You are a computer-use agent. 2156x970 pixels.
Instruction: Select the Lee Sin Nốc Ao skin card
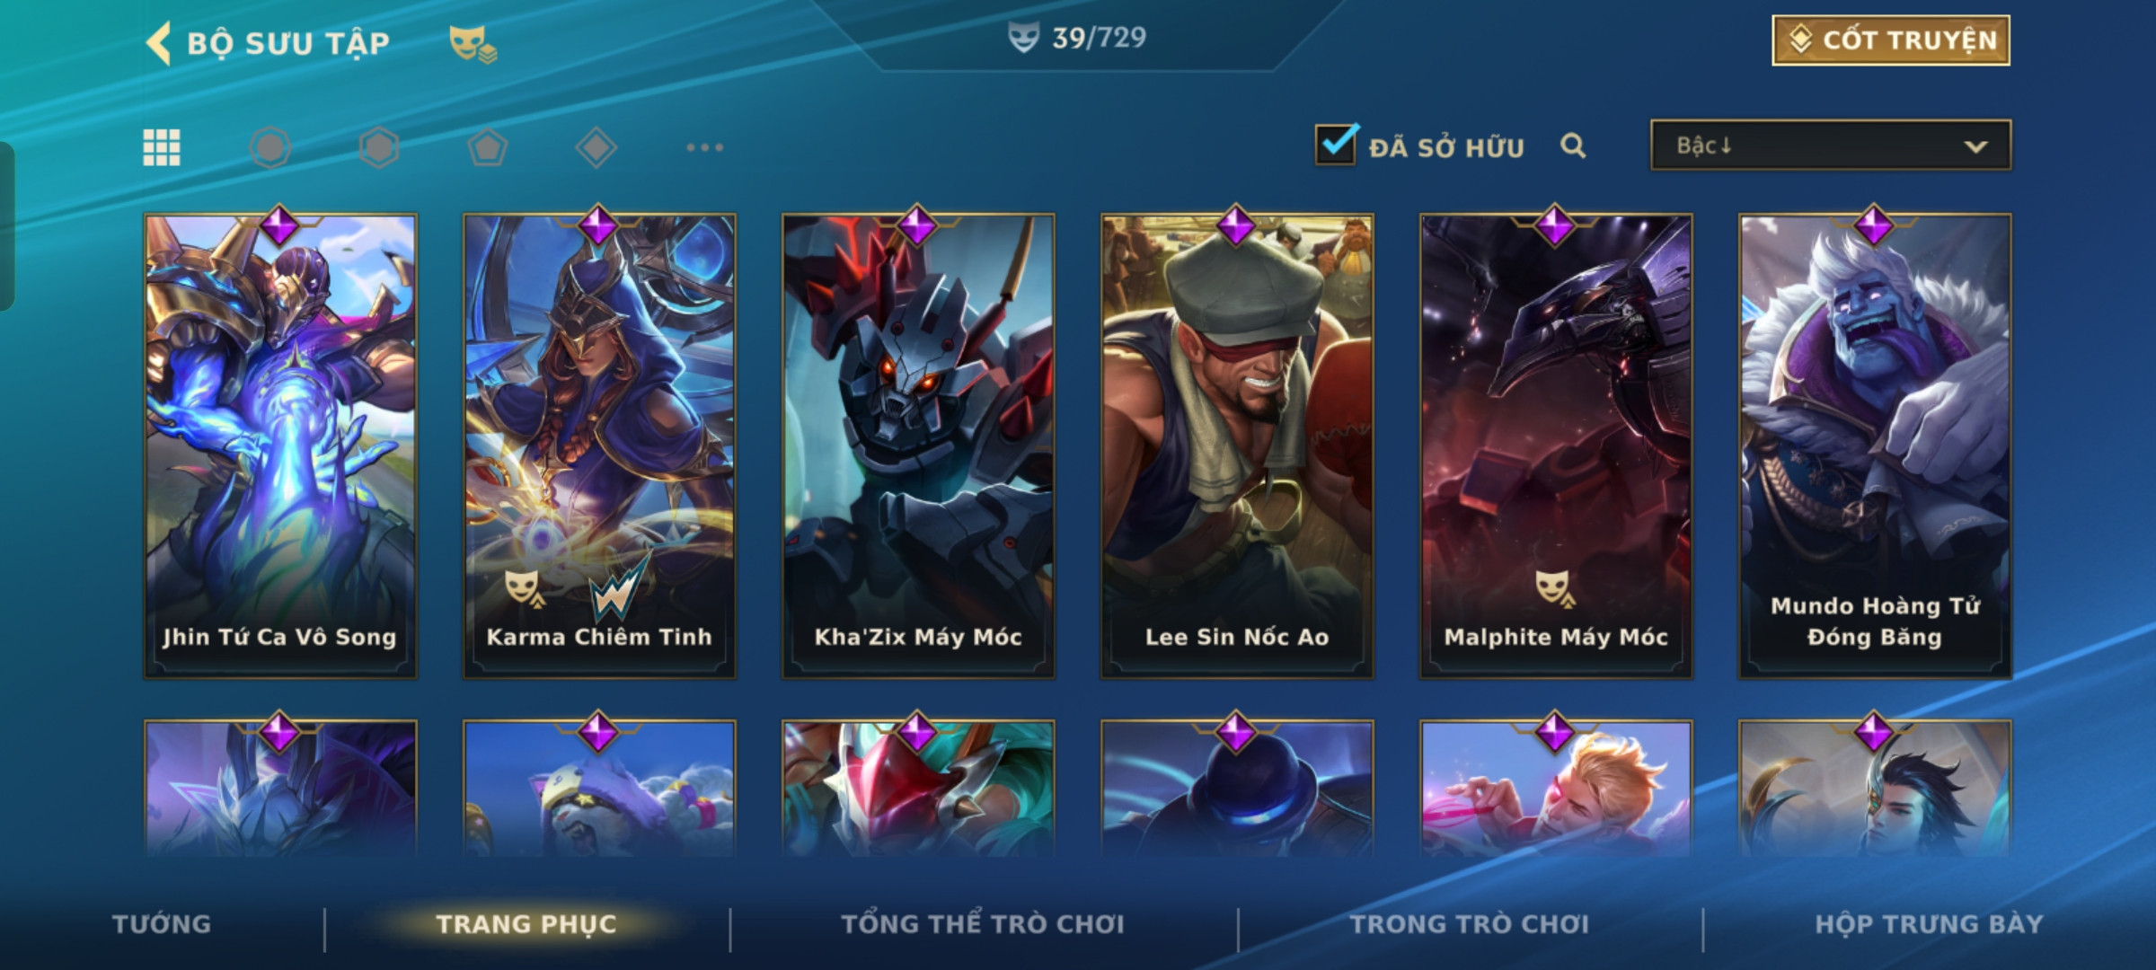(x=1237, y=446)
